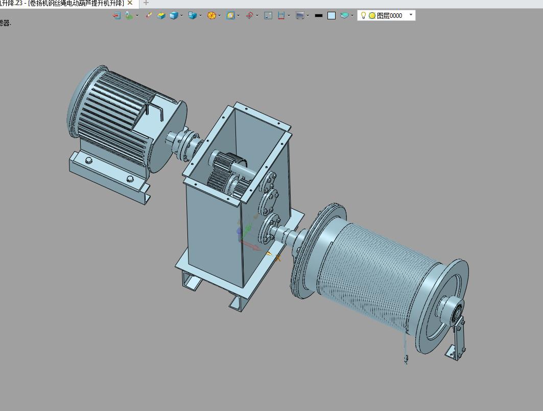Click the green flask toolbar icon
This screenshot has width=543, height=411.
click(129, 16)
